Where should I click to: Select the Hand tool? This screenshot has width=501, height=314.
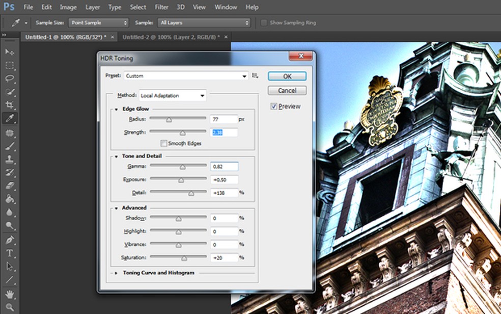(10, 294)
